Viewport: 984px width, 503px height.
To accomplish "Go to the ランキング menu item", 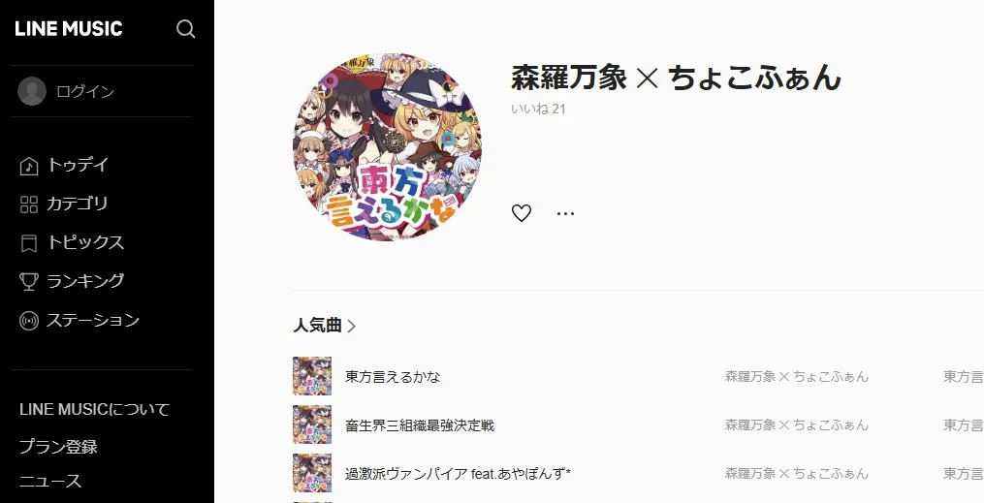I will point(85,281).
